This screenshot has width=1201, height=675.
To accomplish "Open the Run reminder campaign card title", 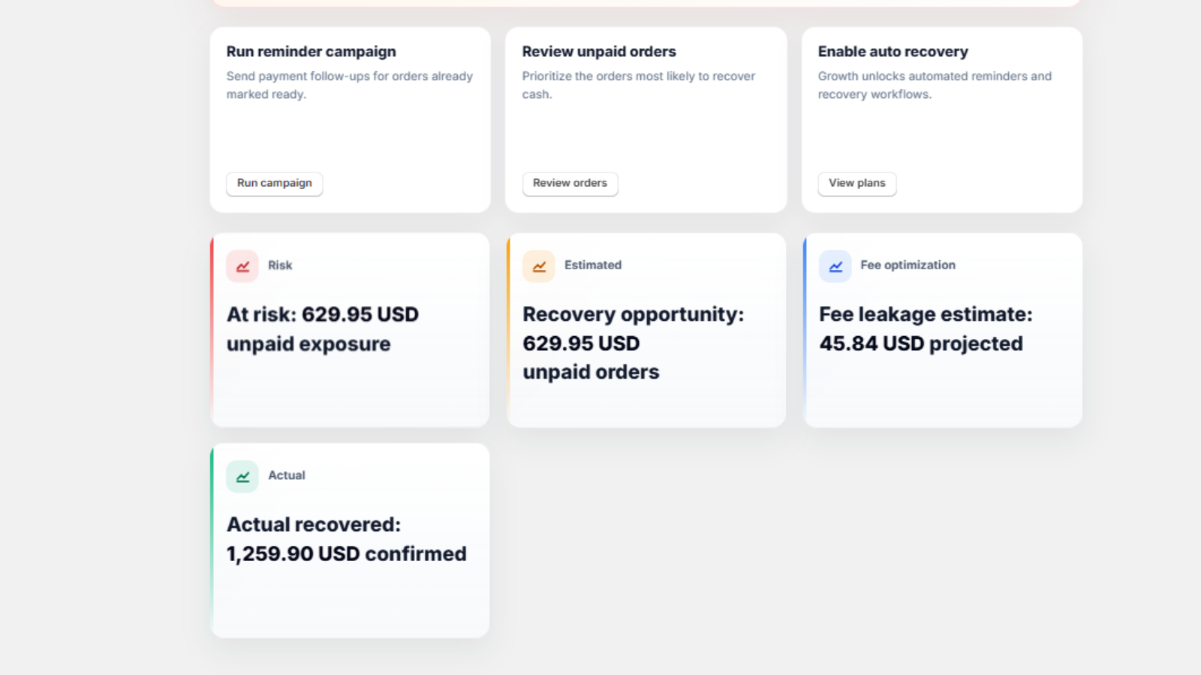I will pyautogui.click(x=312, y=52).
